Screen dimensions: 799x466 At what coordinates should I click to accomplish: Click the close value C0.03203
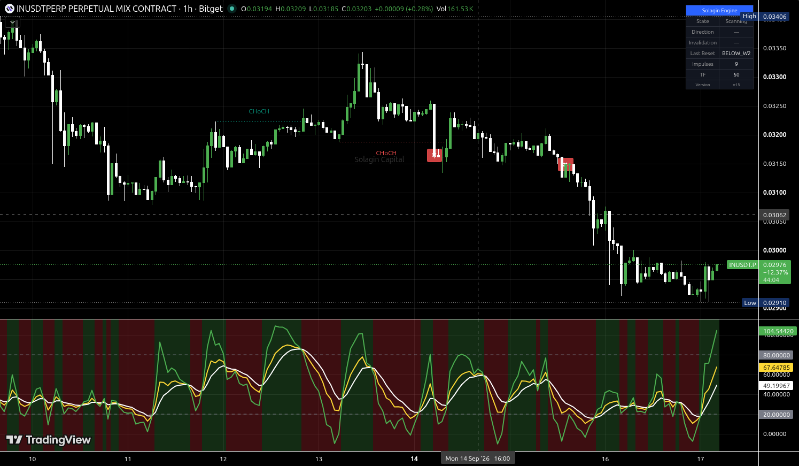pos(356,9)
